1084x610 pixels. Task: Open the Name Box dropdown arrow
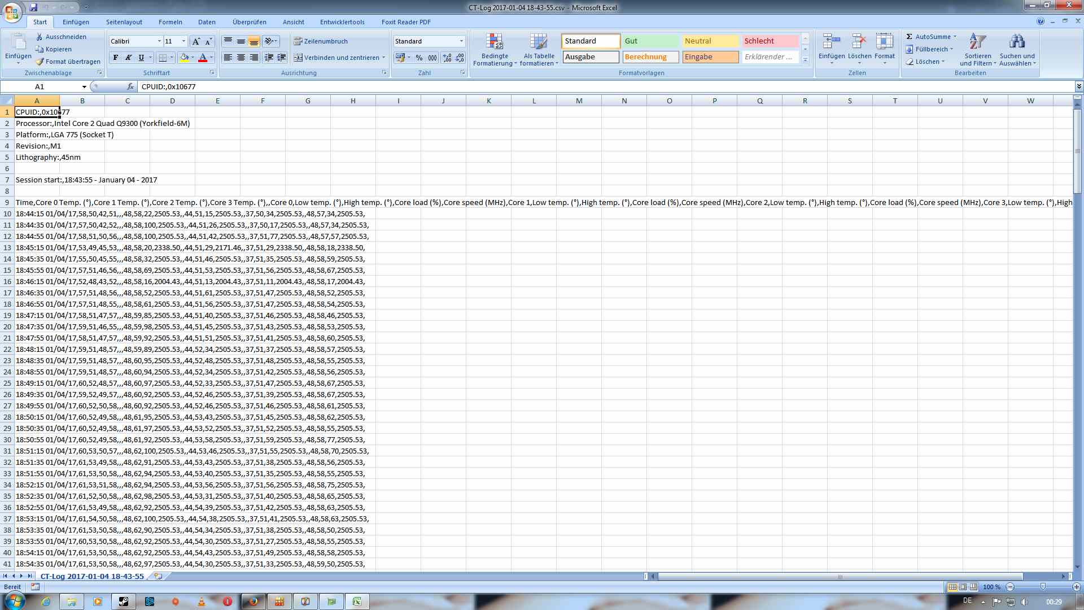(x=84, y=86)
